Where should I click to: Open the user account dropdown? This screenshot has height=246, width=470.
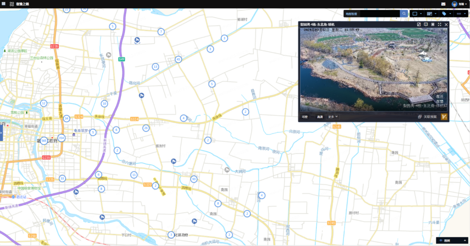tap(460, 4)
